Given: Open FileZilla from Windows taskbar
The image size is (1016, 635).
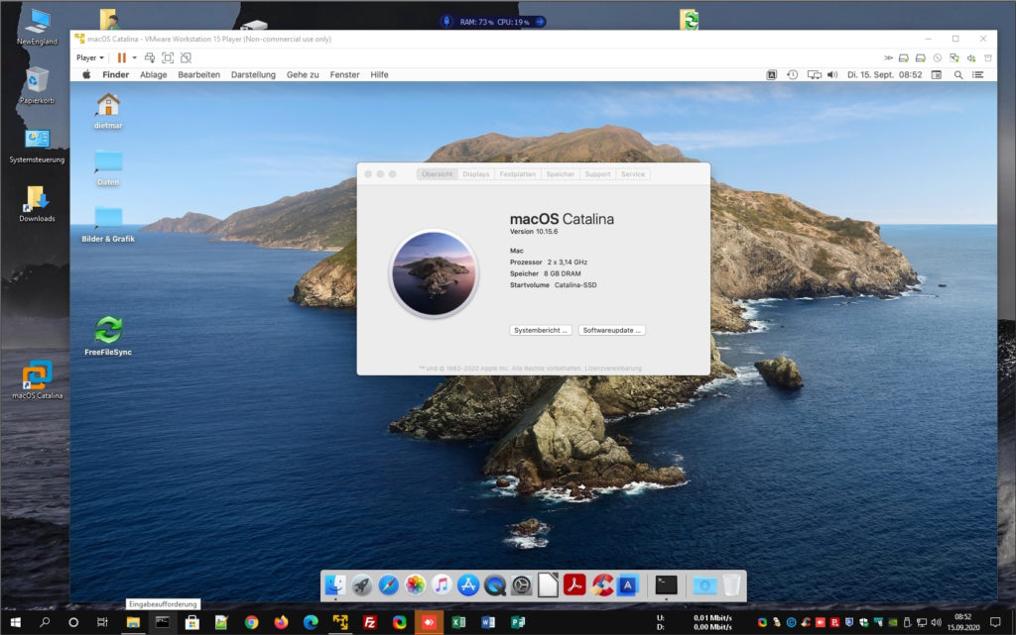Looking at the screenshot, I should click(370, 622).
